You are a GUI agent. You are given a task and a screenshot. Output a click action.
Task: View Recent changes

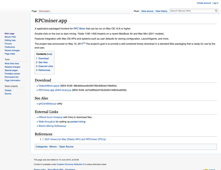click(12, 50)
